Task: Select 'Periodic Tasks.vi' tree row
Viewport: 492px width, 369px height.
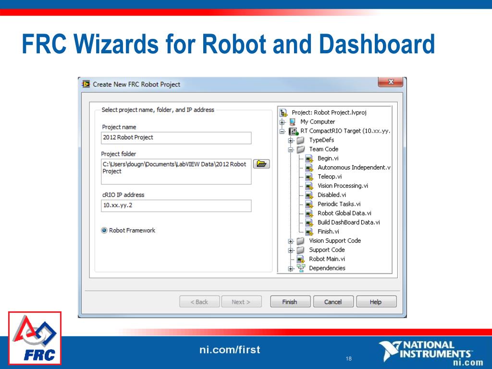Action: [339, 204]
